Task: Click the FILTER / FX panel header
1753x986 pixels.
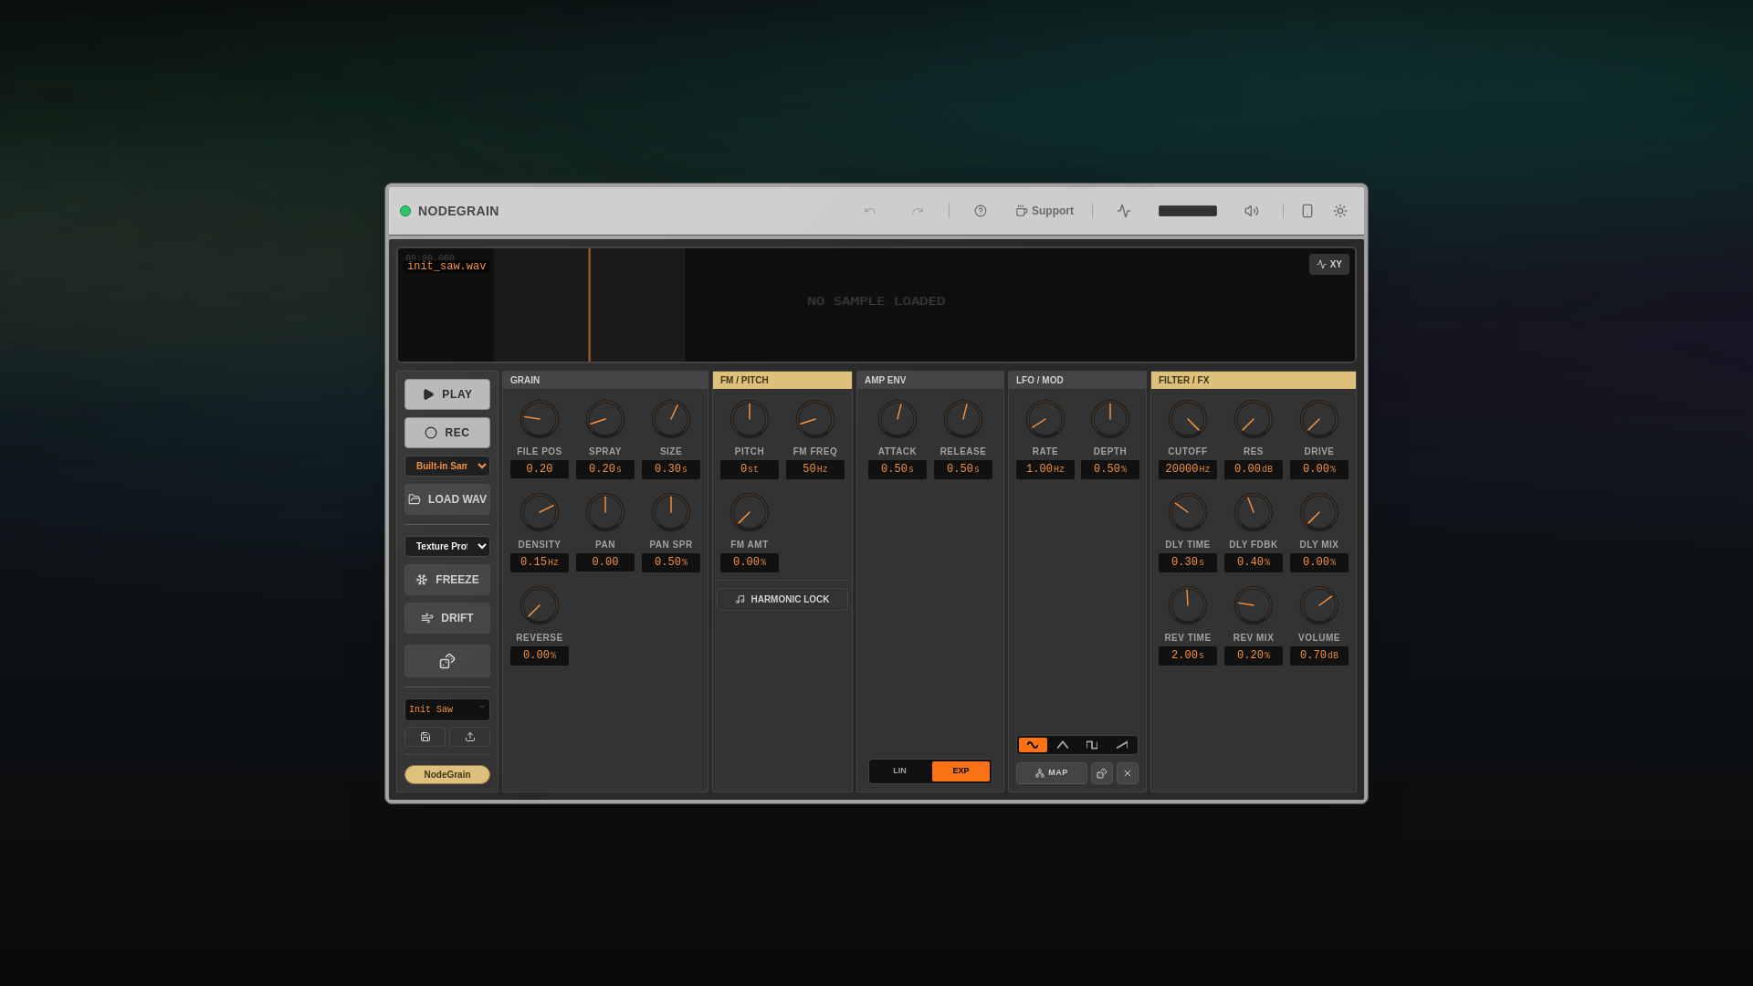Action: pyautogui.click(x=1253, y=380)
